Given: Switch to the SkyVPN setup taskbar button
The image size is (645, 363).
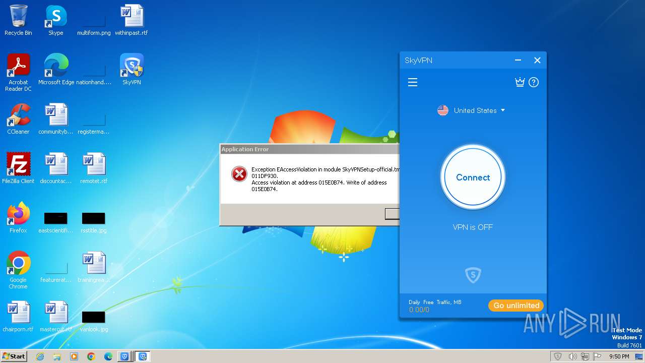Looking at the screenshot, I should [143, 356].
